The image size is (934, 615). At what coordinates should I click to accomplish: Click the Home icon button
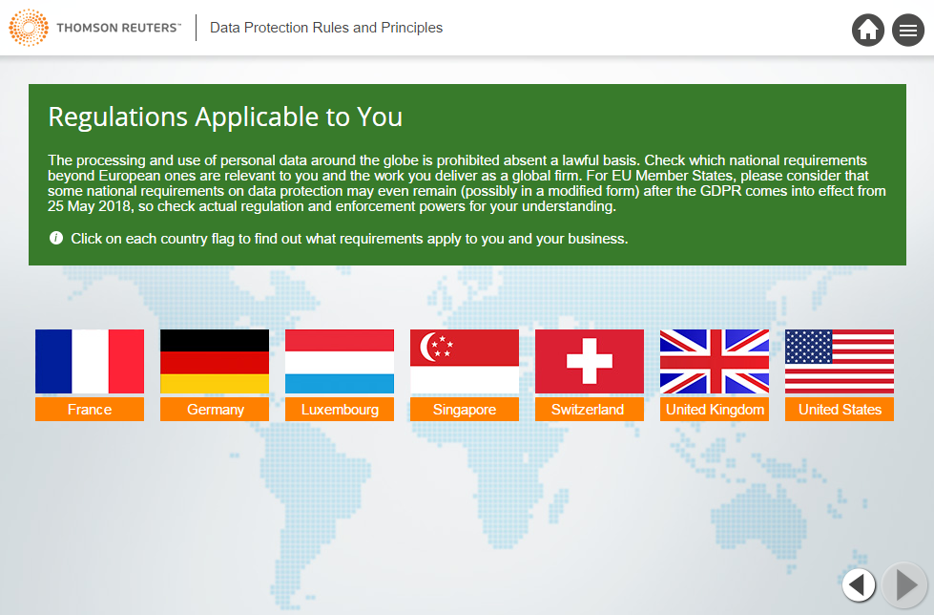click(868, 30)
